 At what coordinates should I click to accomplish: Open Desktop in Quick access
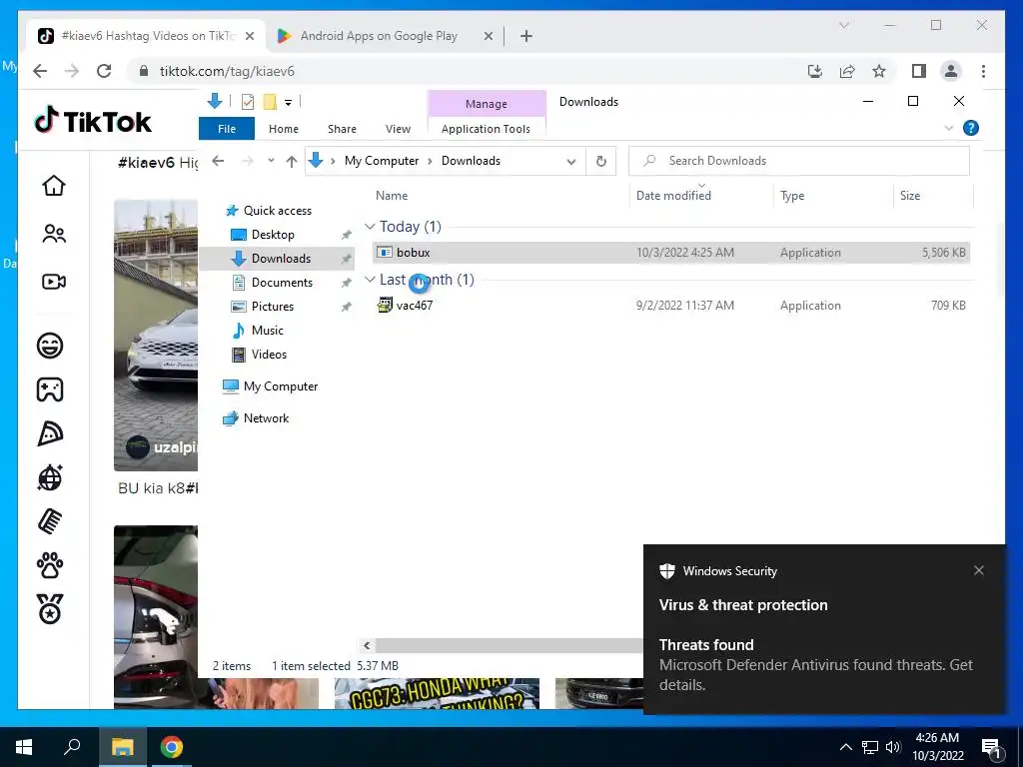[272, 234]
